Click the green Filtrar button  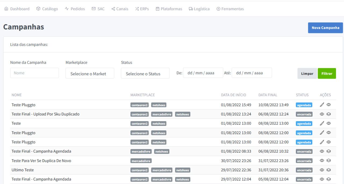pyautogui.click(x=327, y=73)
